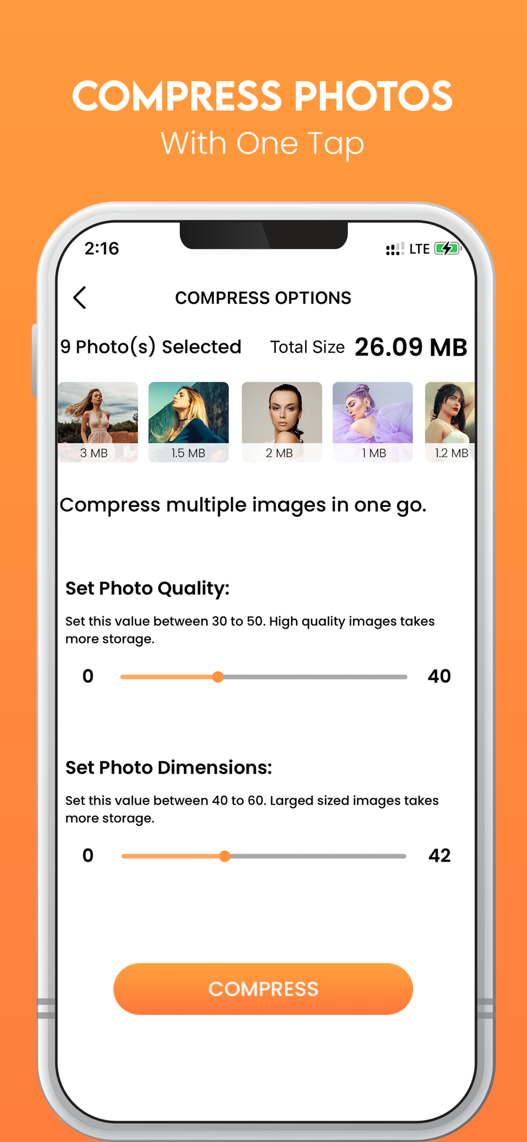The height and width of the screenshot is (1142, 527).
Task: Tap the Photo Dimensions value 42
Action: click(x=439, y=855)
